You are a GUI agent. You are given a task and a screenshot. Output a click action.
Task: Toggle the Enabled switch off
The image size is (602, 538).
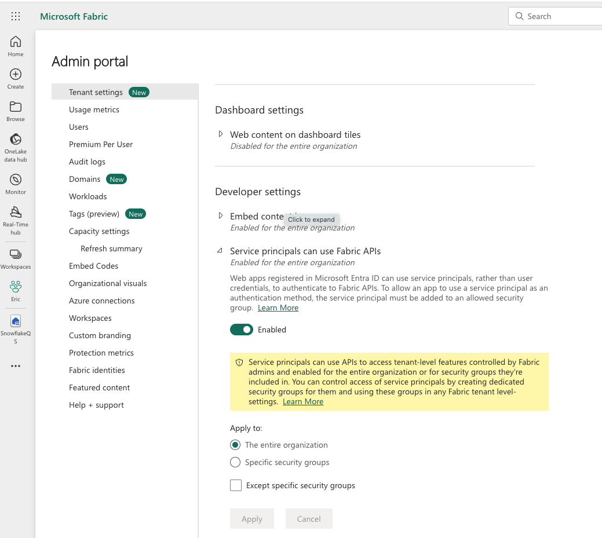pos(242,330)
